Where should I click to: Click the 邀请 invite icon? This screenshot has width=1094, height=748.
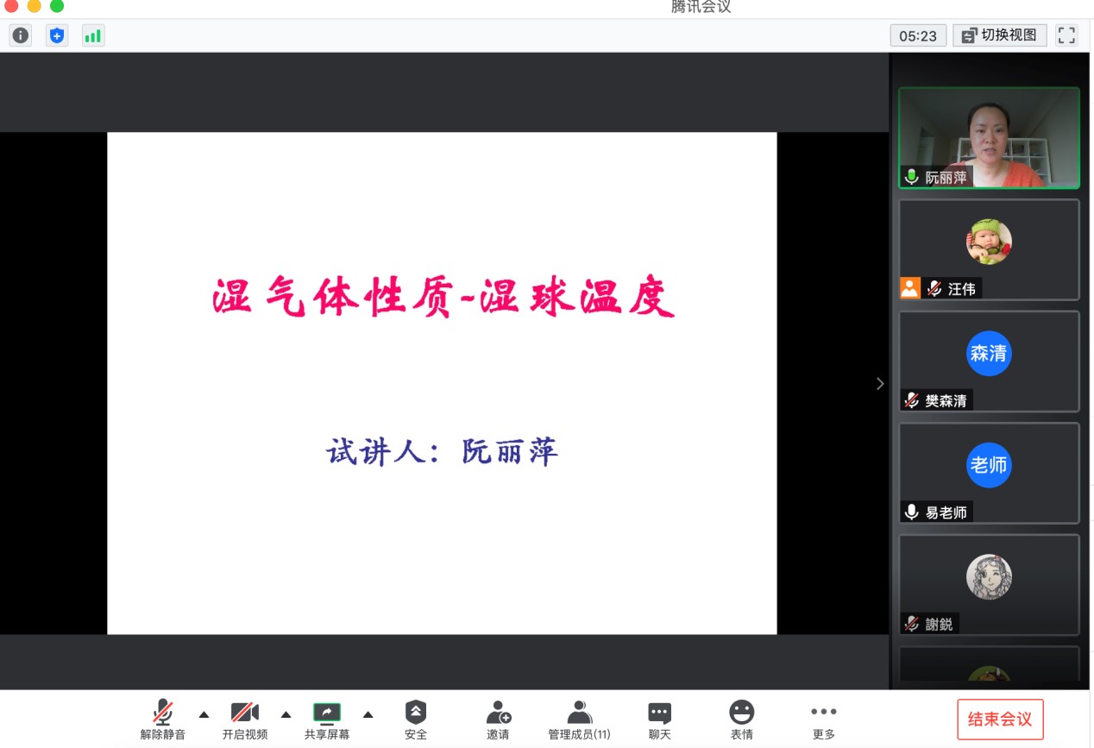[498, 719]
